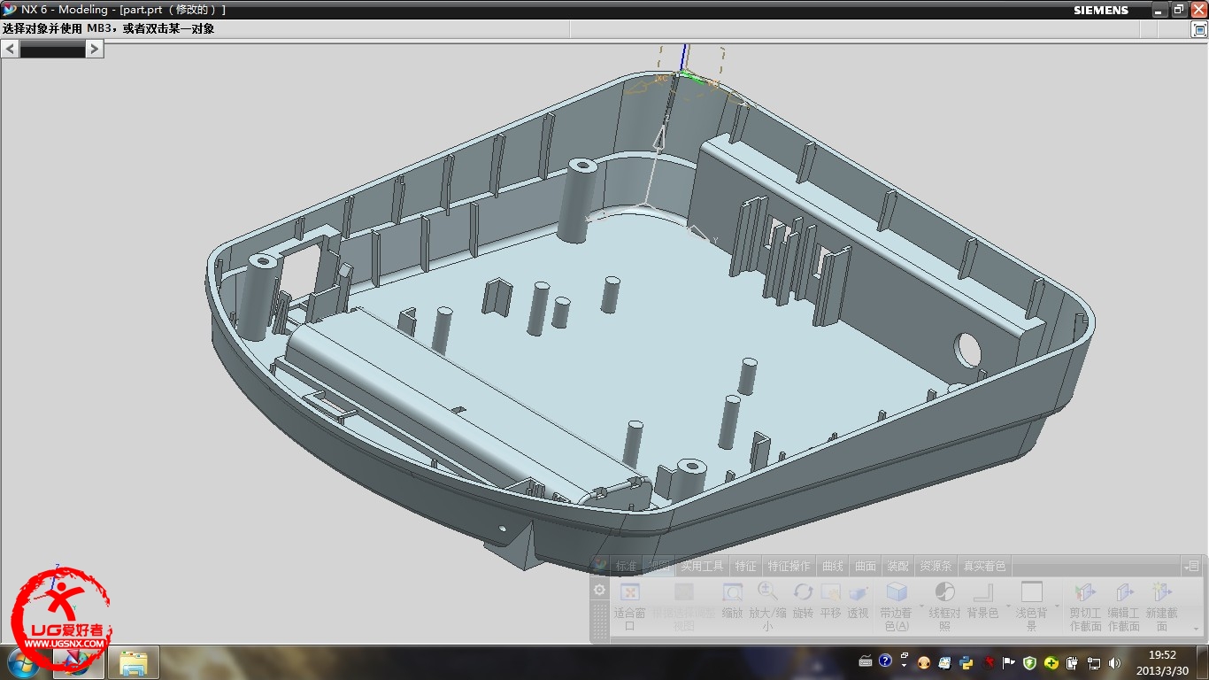The height and width of the screenshot is (680, 1209).
Task: Switch to the 视图 toolbar tab
Action: tap(659, 566)
